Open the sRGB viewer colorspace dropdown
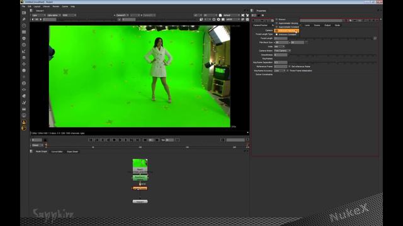This screenshot has width=403, height=226. point(233,19)
